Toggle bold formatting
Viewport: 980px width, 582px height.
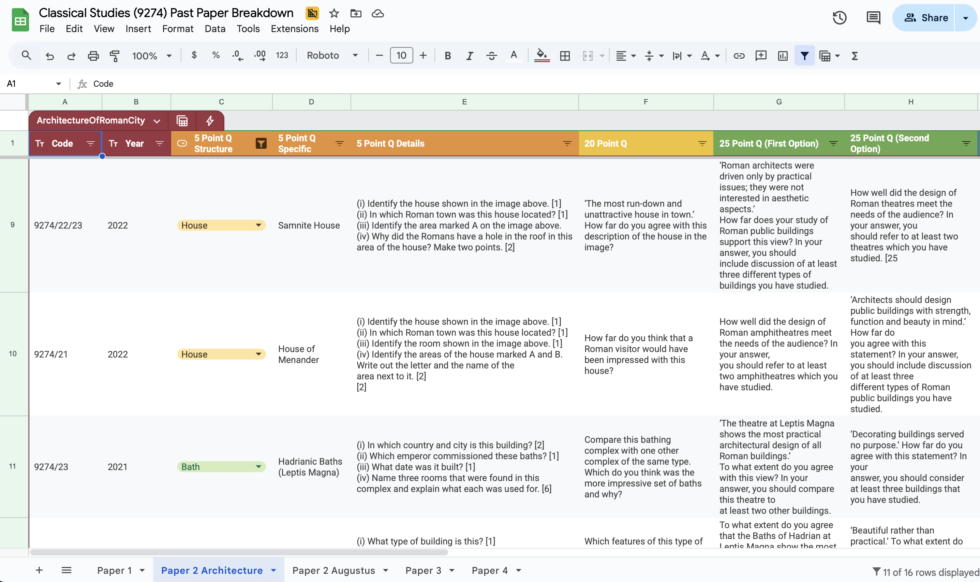pyautogui.click(x=448, y=56)
